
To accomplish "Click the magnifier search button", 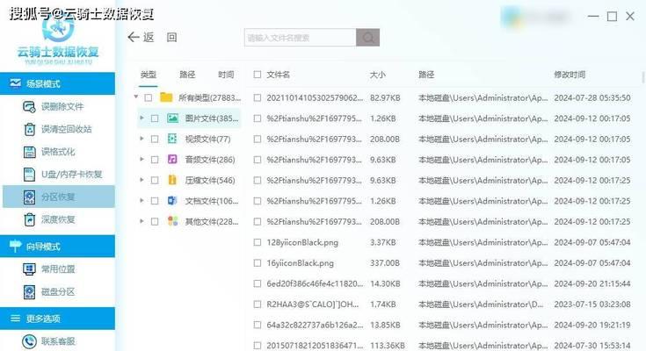I will [x=368, y=38].
